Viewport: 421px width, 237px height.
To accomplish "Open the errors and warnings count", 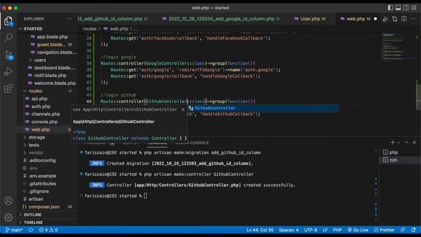I will click(48, 230).
